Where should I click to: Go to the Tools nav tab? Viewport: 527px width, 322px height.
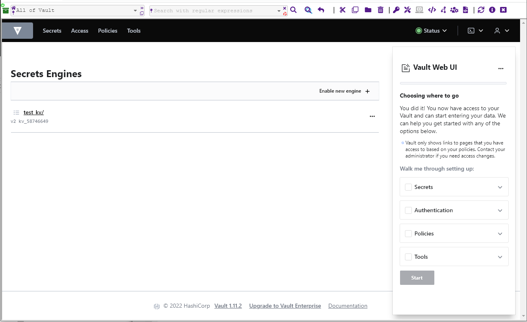coord(134,31)
